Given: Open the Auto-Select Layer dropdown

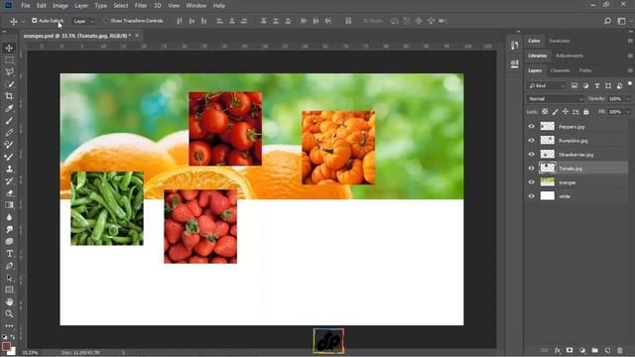Looking at the screenshot, I should click(x=83, y=21).
